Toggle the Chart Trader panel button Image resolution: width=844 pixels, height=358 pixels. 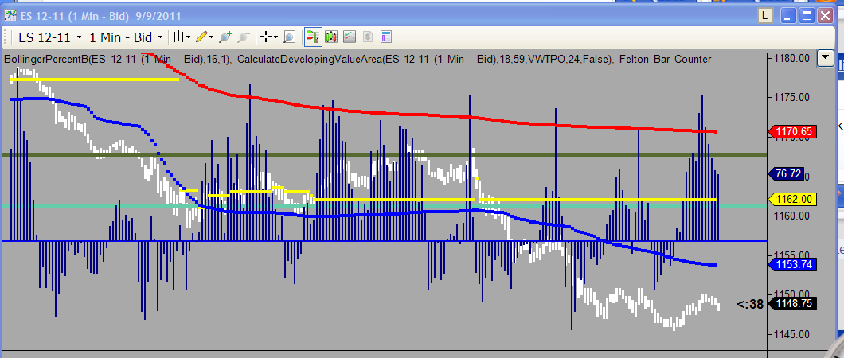coord(313,37)
